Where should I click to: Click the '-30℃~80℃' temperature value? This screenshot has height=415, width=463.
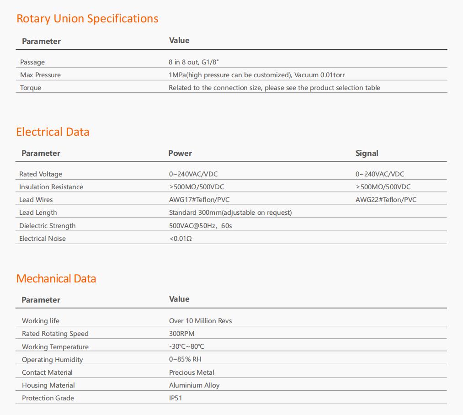pyautogui.click(x=186, y=346)
